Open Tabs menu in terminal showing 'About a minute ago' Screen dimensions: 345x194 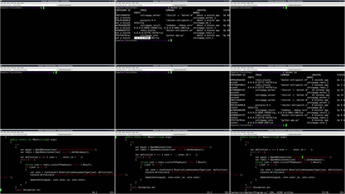click(x=133, y=3)
